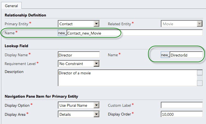The width and height of the screenshot is (206, 124).
Task: Click the Description scrollbar down arrow
Action: (200, 83)
